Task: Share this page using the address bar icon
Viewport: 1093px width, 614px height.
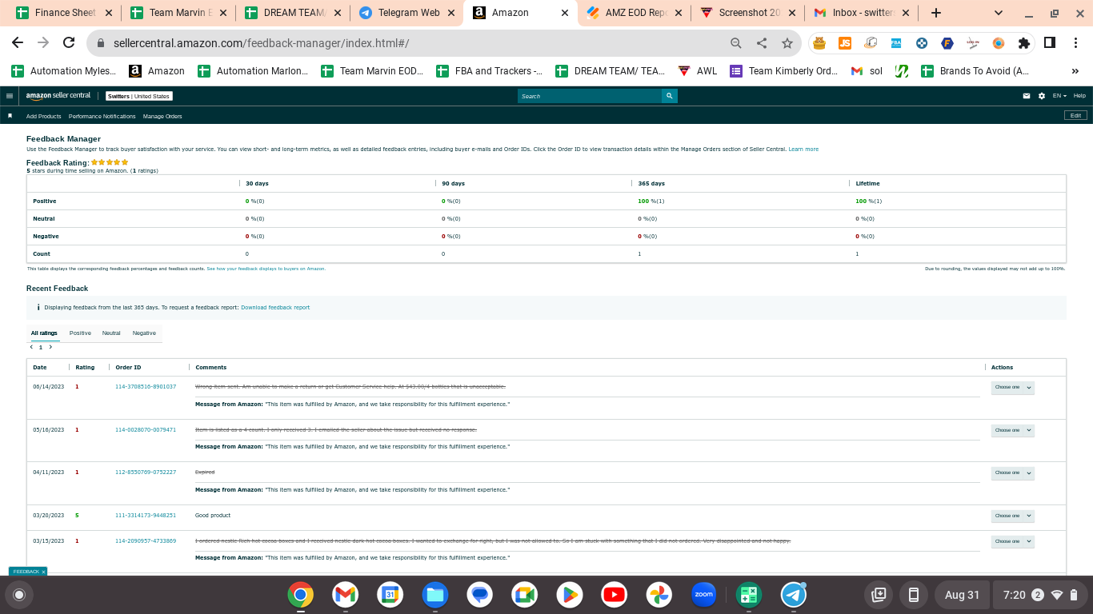Action: click(762, 43)
